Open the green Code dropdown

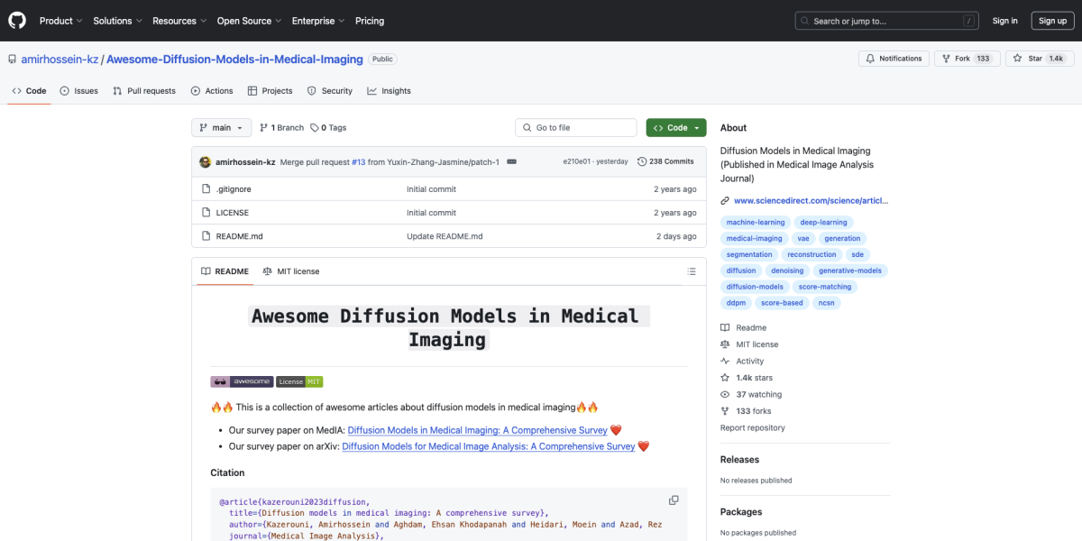click(676, 128)
